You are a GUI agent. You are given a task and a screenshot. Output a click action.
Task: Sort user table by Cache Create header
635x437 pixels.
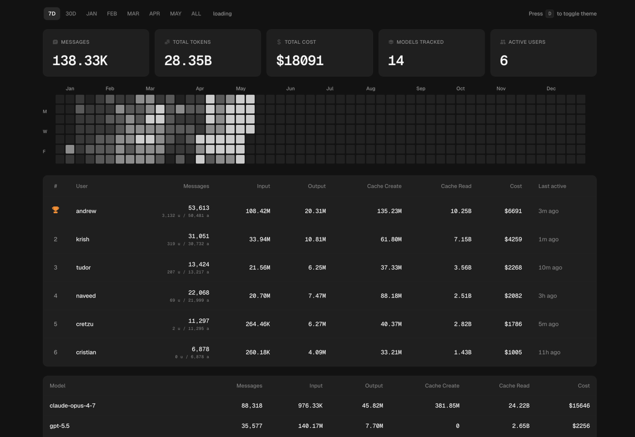pos(384,186)
